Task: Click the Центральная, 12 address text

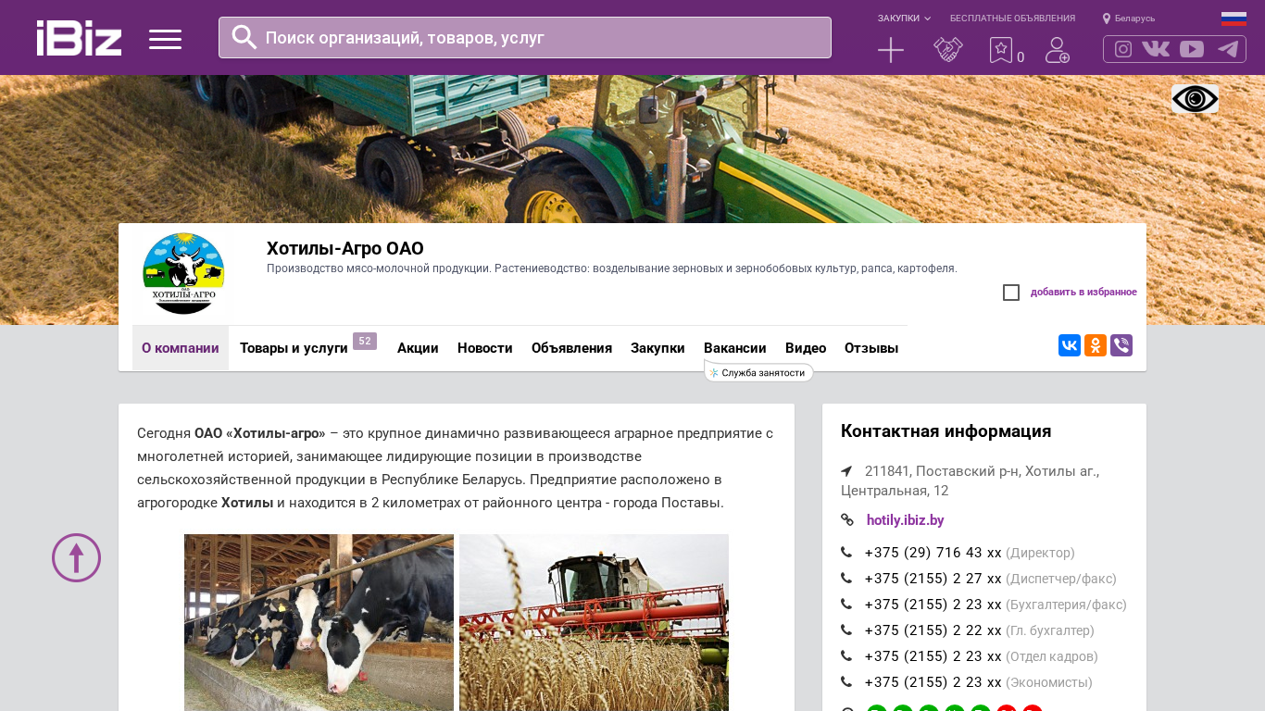Action: [x=895, y=491]
